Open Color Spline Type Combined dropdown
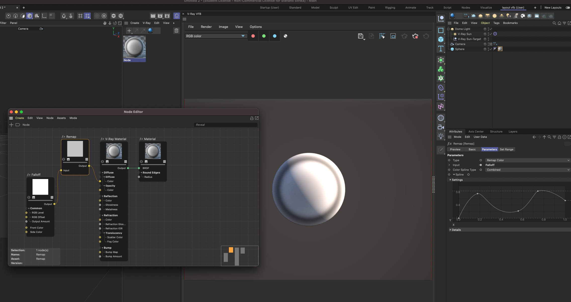Screen dimensions: 571x302 point(528,170)
